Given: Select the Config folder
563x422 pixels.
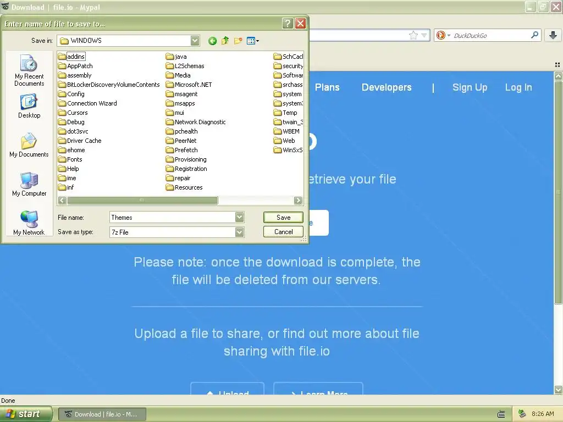Looking at the screenshot, I should click(71, 93).
